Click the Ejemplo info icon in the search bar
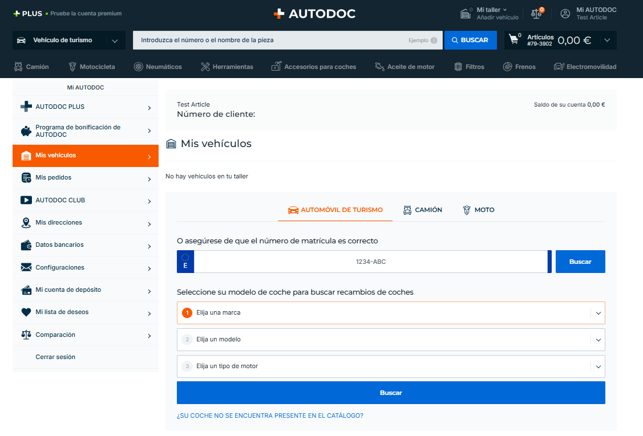The width and height of the screenshot is (643, 436). coord(434,40)
